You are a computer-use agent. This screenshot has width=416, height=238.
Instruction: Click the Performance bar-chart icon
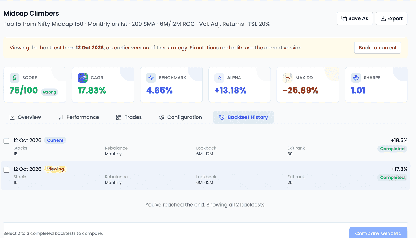[61, 117]
